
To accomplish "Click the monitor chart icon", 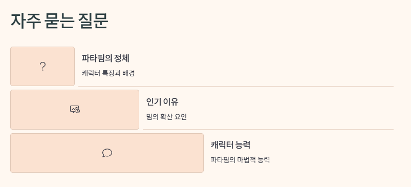I will (75, 109).
